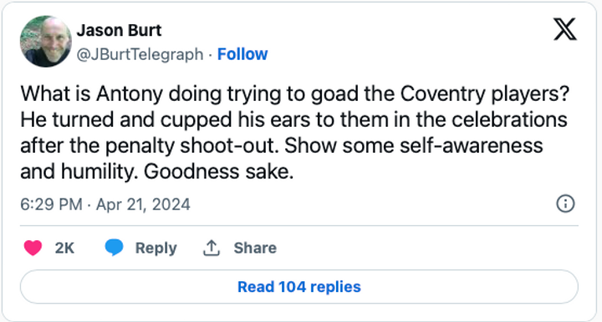The height and width of the screenshot is (322, 602).
Task: Click the tweet text 'Goodness sake.'
Action: coord(218,172)
